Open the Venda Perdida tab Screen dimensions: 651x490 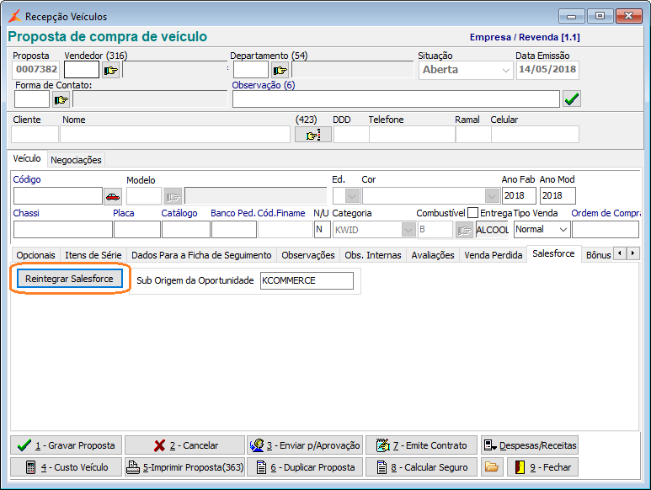coord(494,255)
